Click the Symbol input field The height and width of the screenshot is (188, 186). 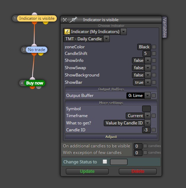(146, 109)
